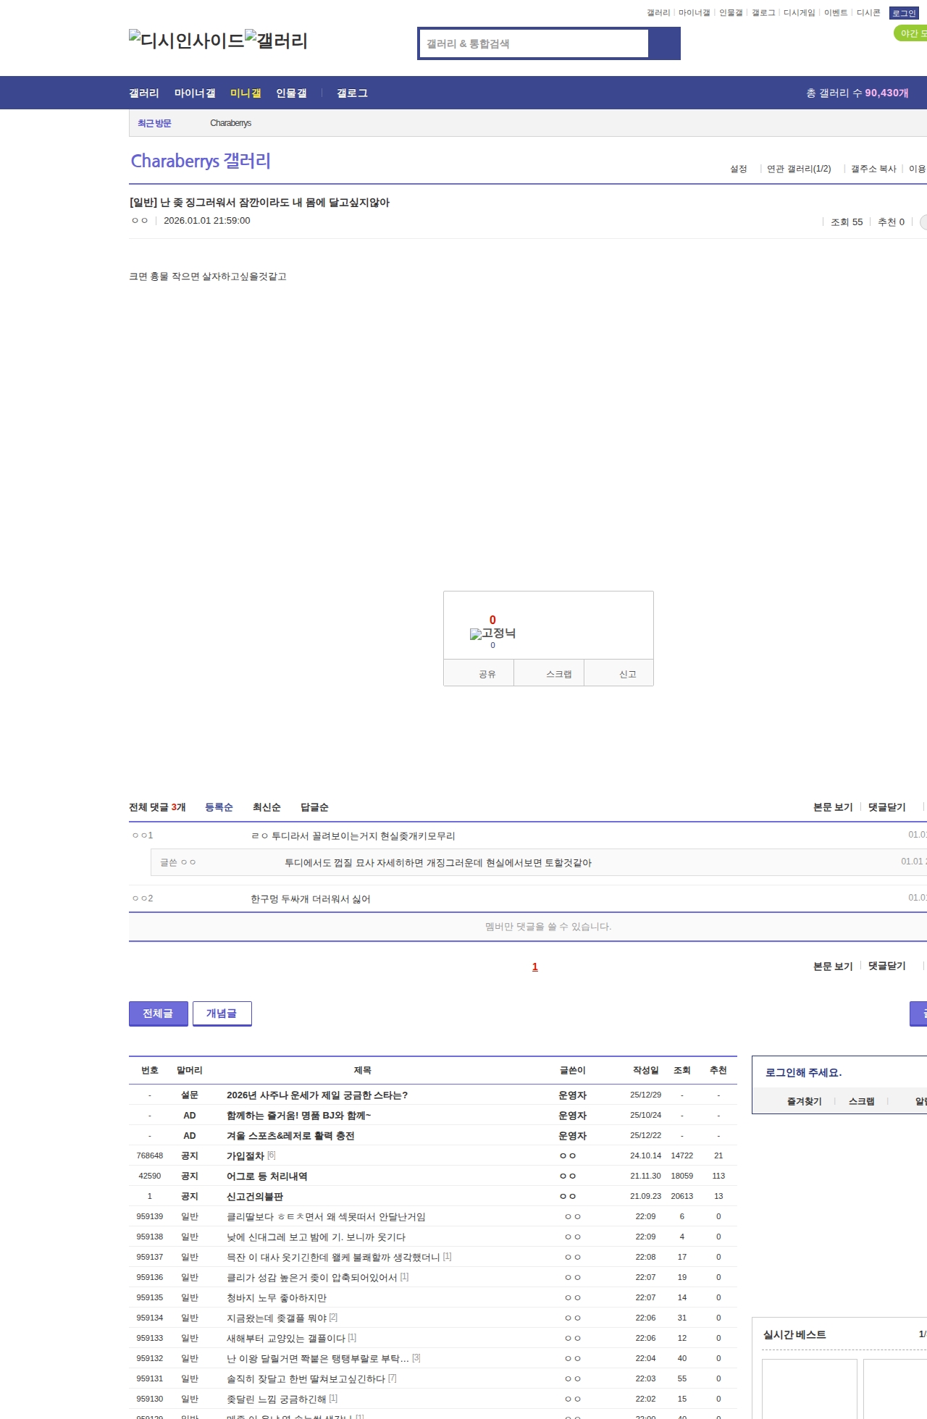Sort comments by 답글순
Viewport: 927px width, 1419px height.
pos(314,807)
